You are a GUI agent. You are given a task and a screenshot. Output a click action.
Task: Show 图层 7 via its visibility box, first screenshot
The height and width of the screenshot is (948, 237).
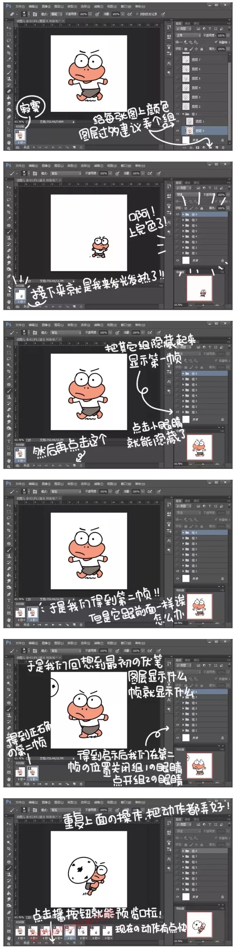(x=177, y=59)
